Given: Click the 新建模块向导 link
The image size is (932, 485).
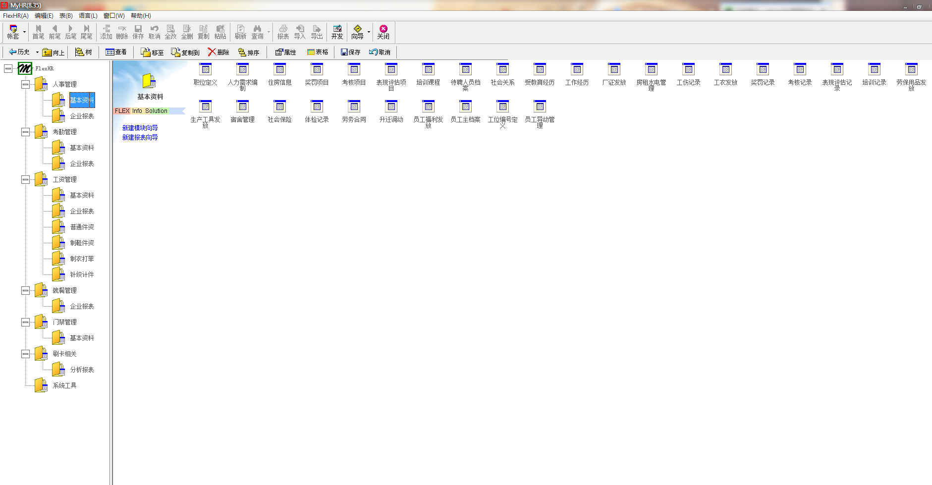Looking at the screenshot, I should pyautogui.click(x=140, y=128).
